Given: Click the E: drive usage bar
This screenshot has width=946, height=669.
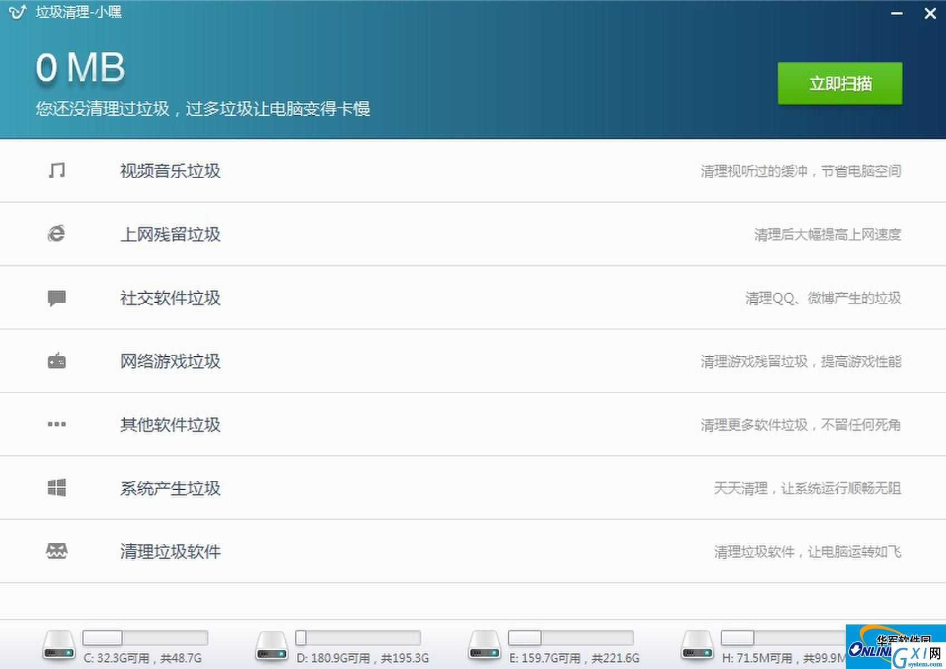Looking at the screenshot, I should (570, 638).
